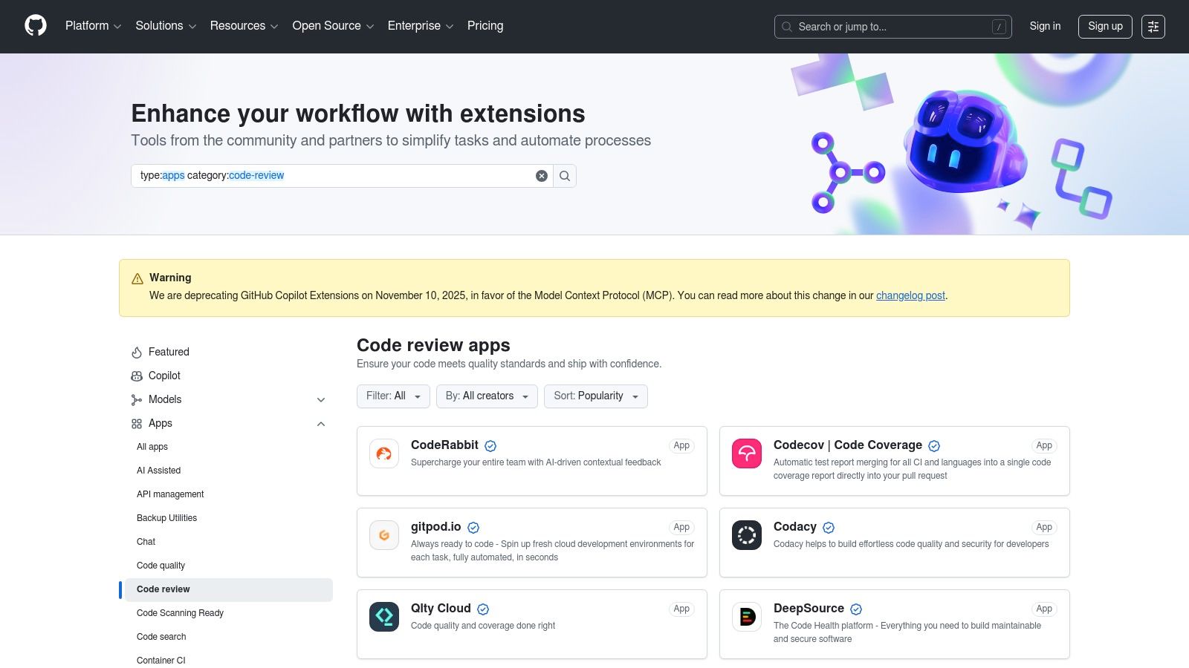
Task: Open the Platform menu
Action: coord(93,26)
